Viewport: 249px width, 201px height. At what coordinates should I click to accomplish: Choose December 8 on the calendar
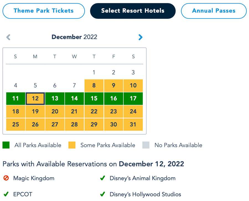[x=94, y=85]
